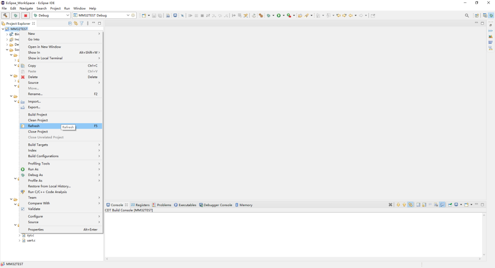Choose Go Into from context menu
This screenshot has height=268, width=495.
61,39
